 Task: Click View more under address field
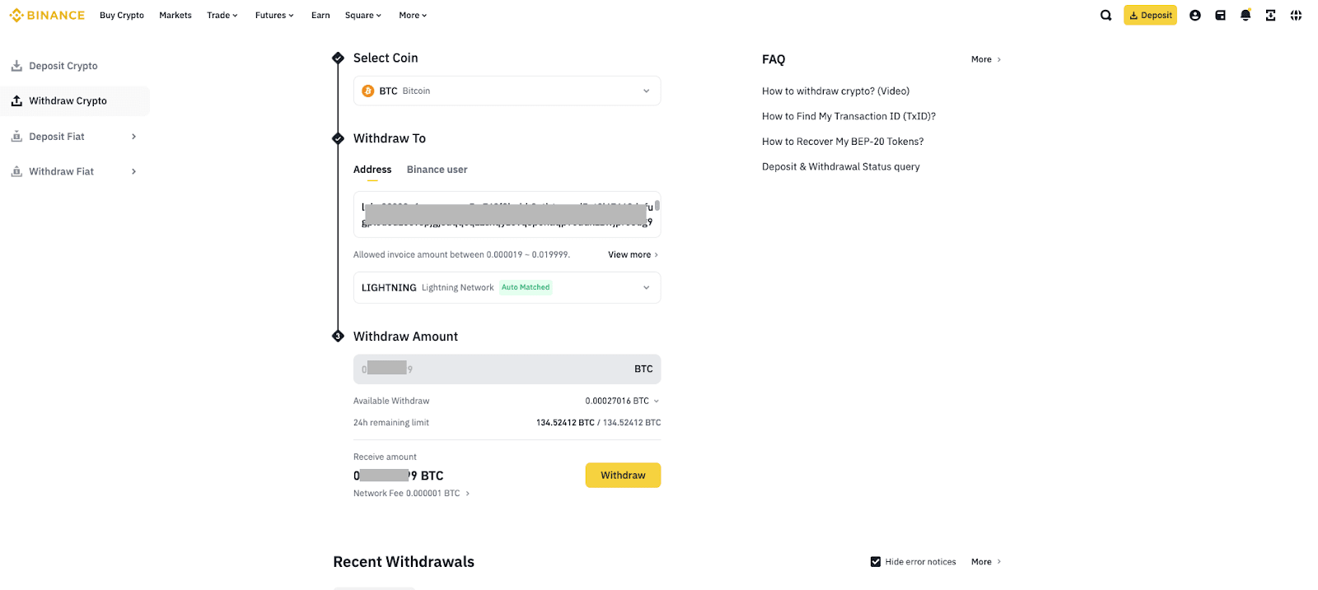(633, 255)
